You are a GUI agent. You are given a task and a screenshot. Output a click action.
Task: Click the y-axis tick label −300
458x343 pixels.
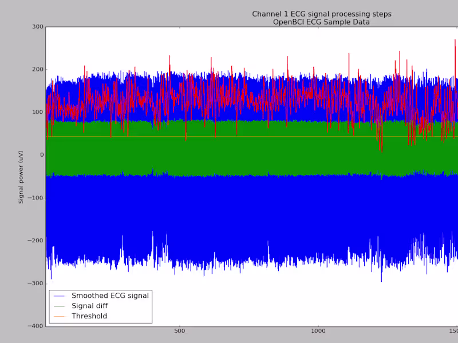pos(35,284)
